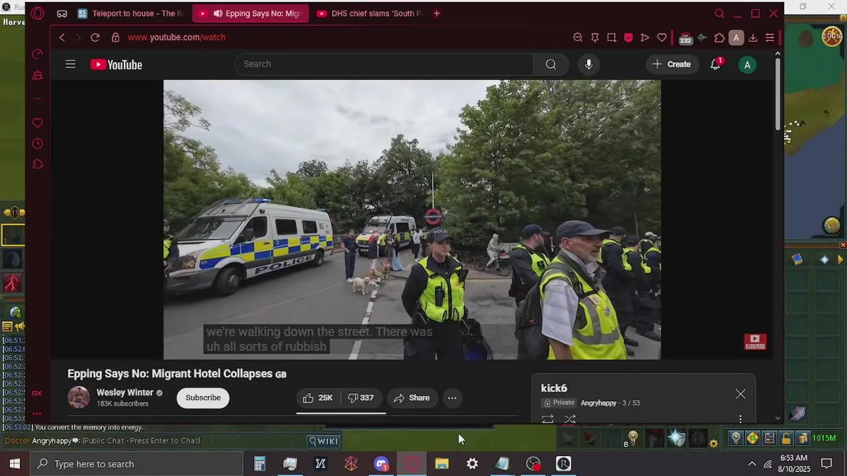Open sidebar history clock icon
847x476 pixels.
coord(38,143)
